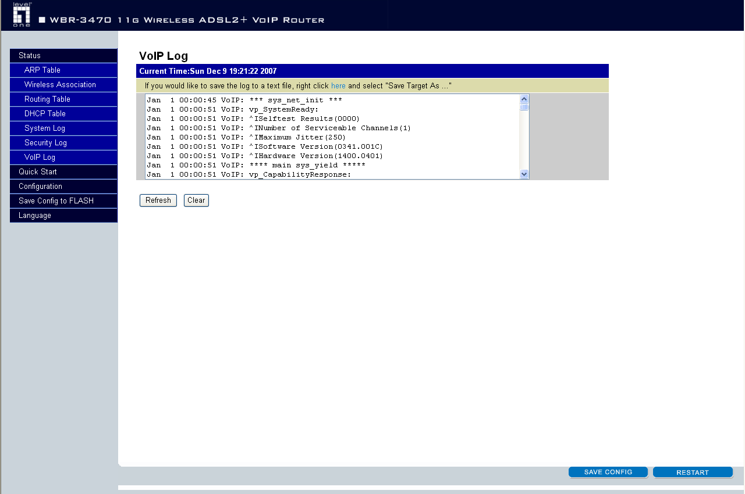The width and height of the screenshot is (745, 494).
Task: Expand the Configuration menu
Action: pyautogui.click(x=63, y=187)
